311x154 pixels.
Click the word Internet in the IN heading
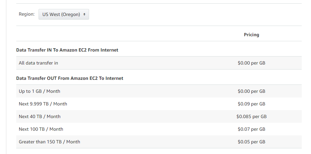pyautogui.click(x=109, y=50)
